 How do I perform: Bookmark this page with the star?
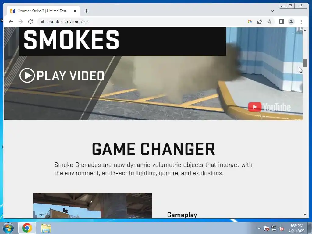[x=269, y=22]
